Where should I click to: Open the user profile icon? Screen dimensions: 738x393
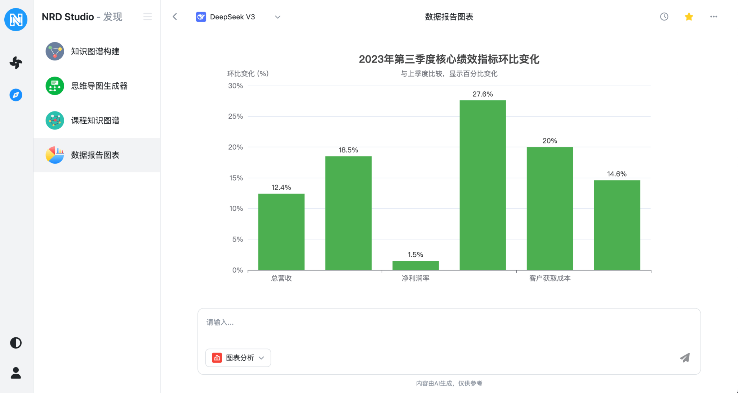tap(16, 373)
